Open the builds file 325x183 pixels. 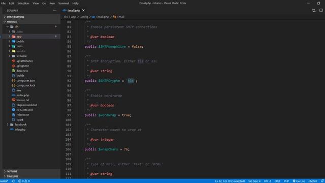click(x=20, y=76)
